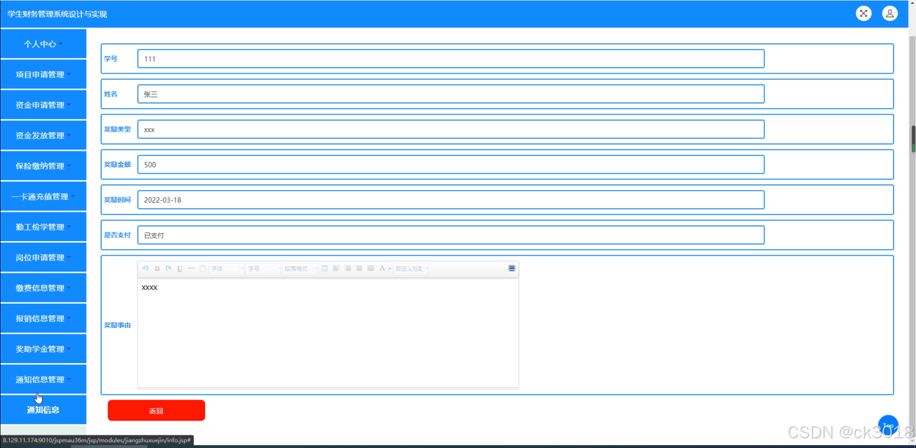Open the 字体 font family dropdown
The height and width of the screenshot is (448, 916).
[226, 269]
